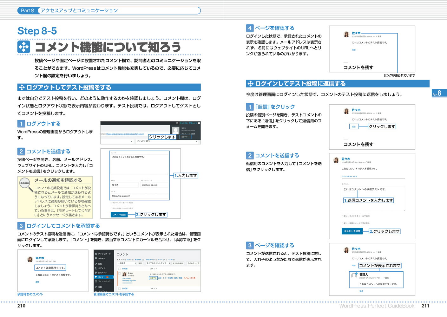Click ログアウト in the admin profile dropdown
Screen dimensions: 447x317
185,137
